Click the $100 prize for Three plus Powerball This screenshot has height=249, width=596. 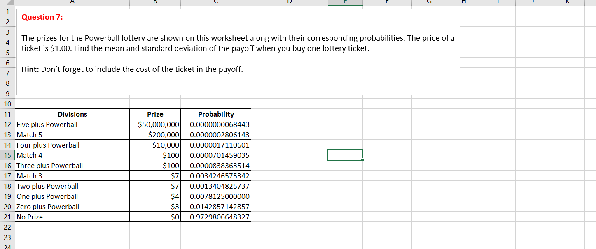pos(155,166)
